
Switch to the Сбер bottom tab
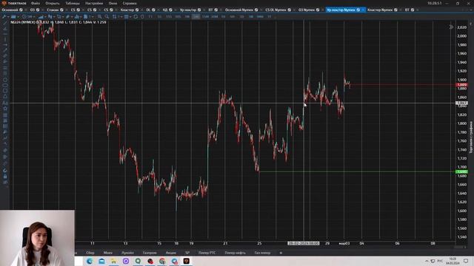[90, 253]
